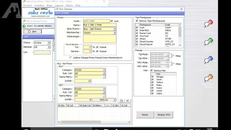Viewport: 231px width, 130px height.
Task: Open the Jenis Promo dropdown
Action: [x=115, y=29]
